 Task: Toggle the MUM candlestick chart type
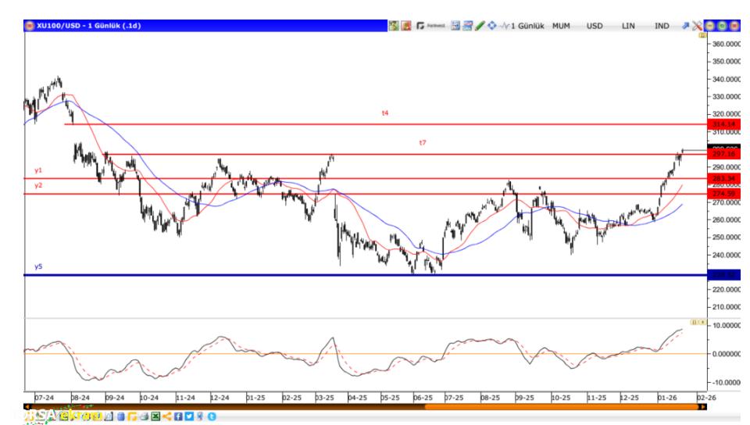tap(561, 26)
